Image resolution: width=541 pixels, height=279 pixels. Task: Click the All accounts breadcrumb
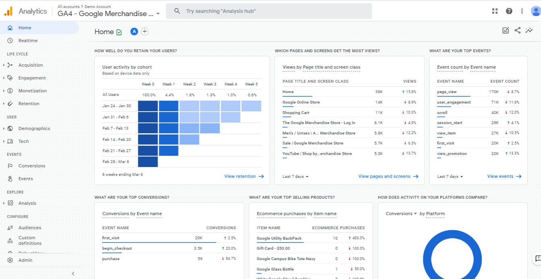click(x=69, y=7)
